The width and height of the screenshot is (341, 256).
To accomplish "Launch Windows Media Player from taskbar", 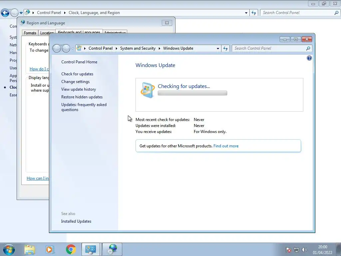I will (50, 249).
